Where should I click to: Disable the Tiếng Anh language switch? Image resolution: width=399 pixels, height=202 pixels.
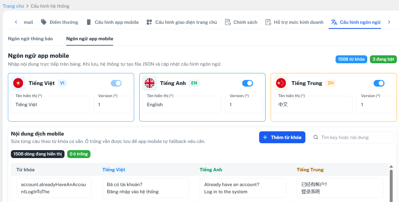point(247,83)
